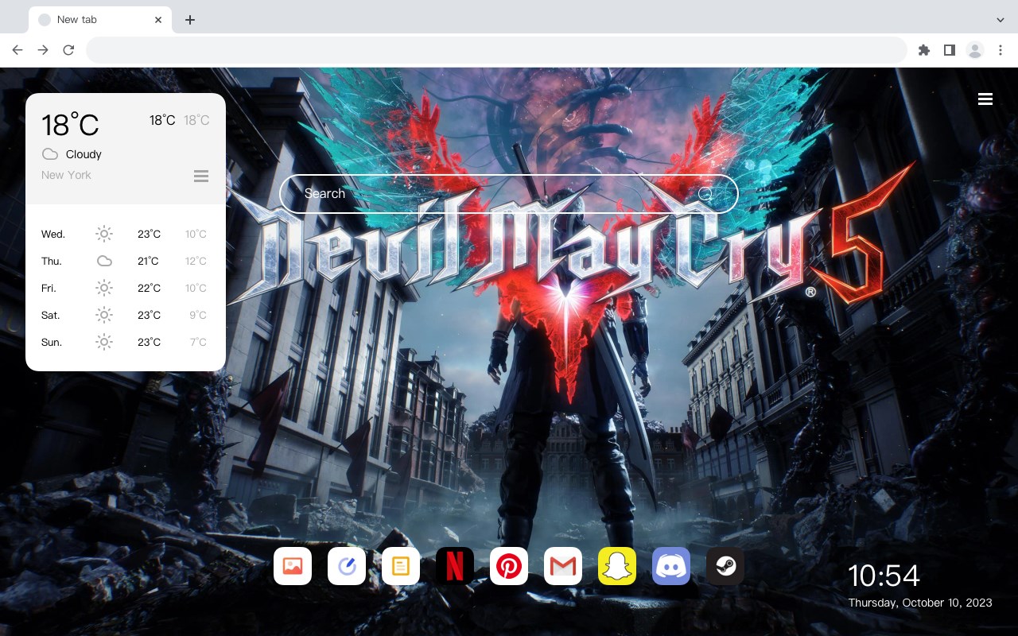Click the search magnifier icon
This screenshot has width=1018, height=636.
click(705, 194)
